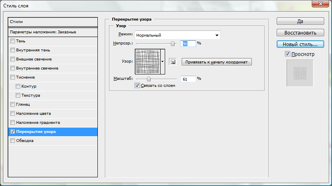The height and width of the screenshot is (186, 332).
Task: Enable the Наложение градиента checkbox
Action: pos(12,123)
